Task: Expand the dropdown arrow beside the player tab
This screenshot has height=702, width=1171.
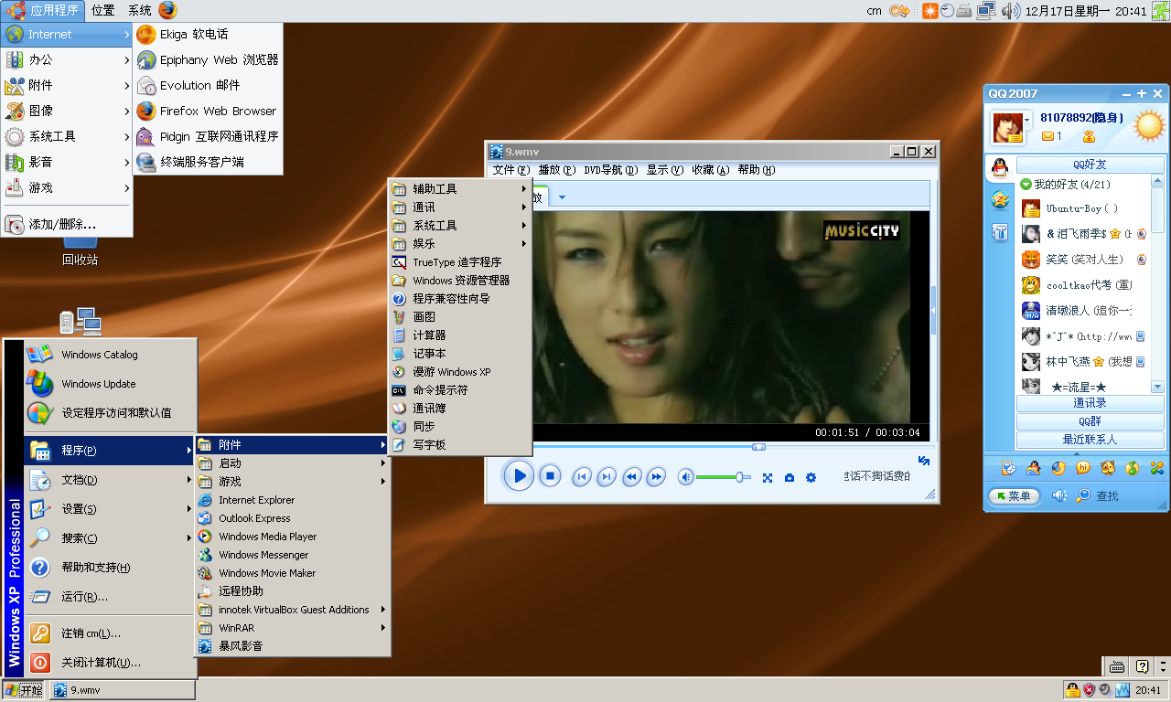Action: point(562,197)
